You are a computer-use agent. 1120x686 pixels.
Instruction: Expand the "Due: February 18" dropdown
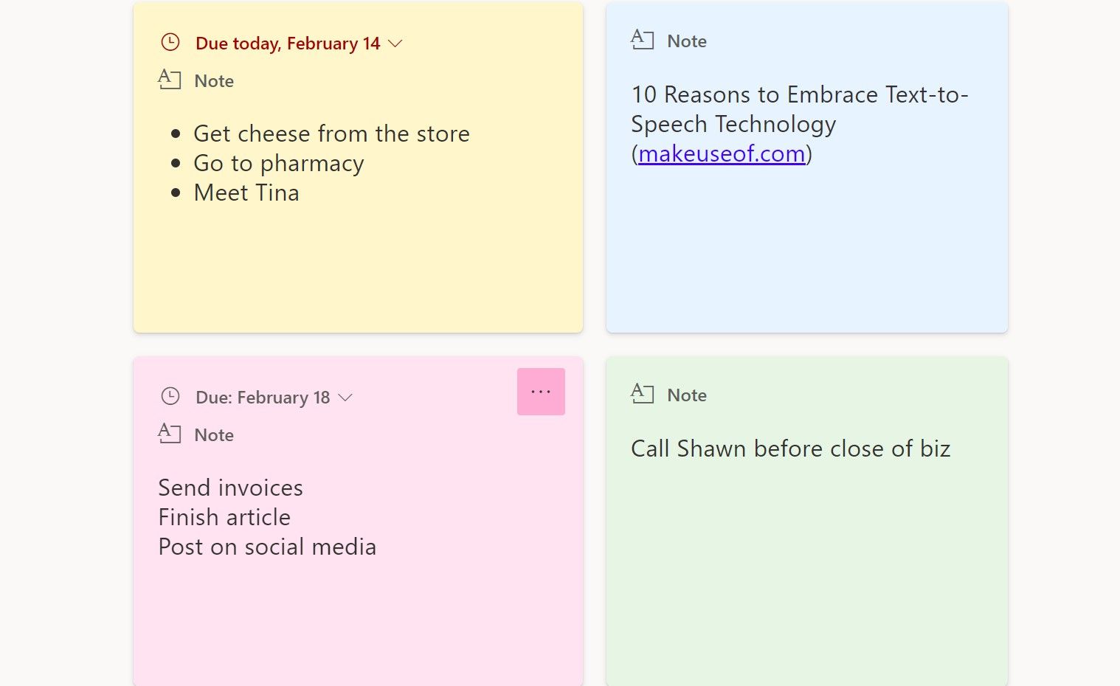pyautogui.click(x=346, y=397)
